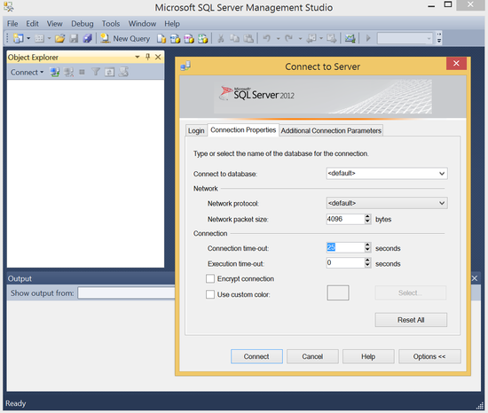Open the Solution Configurations combo box in the toolbar

[x=405, y=38]
